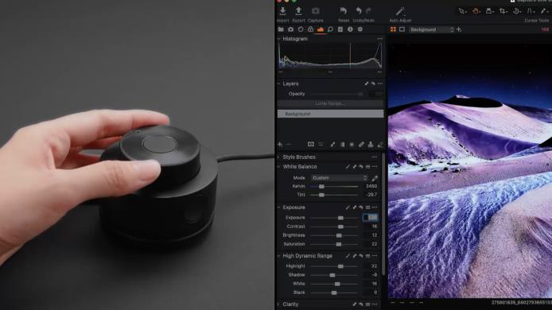Click the Luma Range button
552x310 pixels.
pyautogui.click(x=330, y=103)
